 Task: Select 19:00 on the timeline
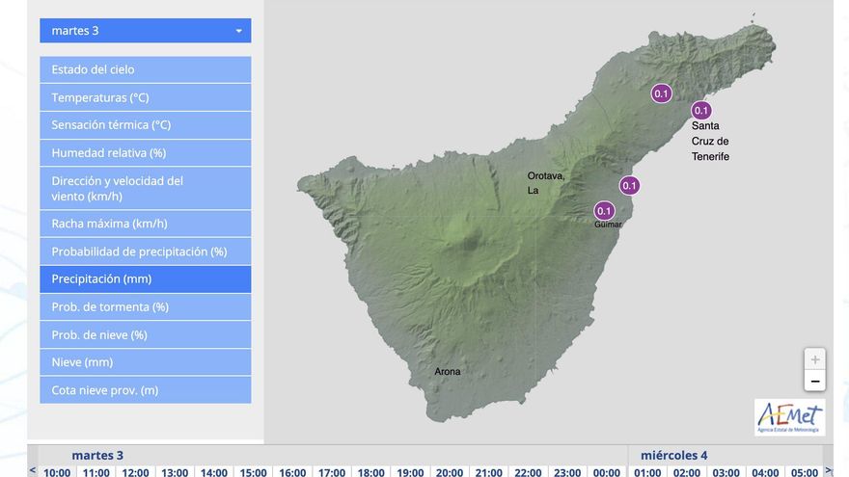click(410, 472)
